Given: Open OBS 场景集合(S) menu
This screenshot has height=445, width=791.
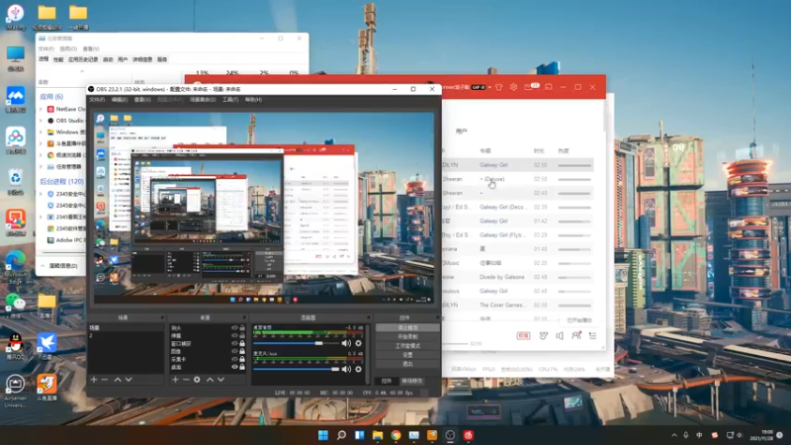Looking at the screenshot, I should [203, 100].
